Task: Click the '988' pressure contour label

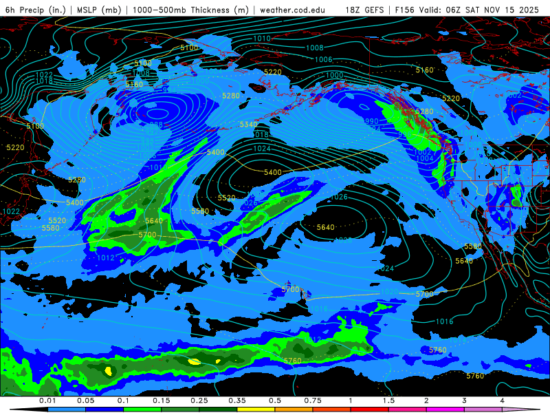Action: tap(156, 125)
